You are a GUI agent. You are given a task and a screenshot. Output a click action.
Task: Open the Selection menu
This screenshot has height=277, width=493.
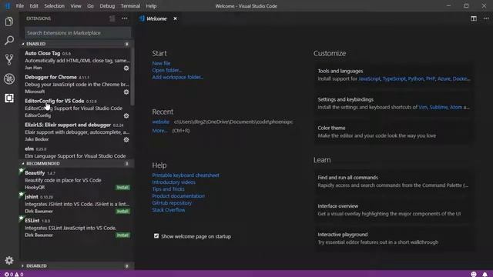click(x=55, y=6)
